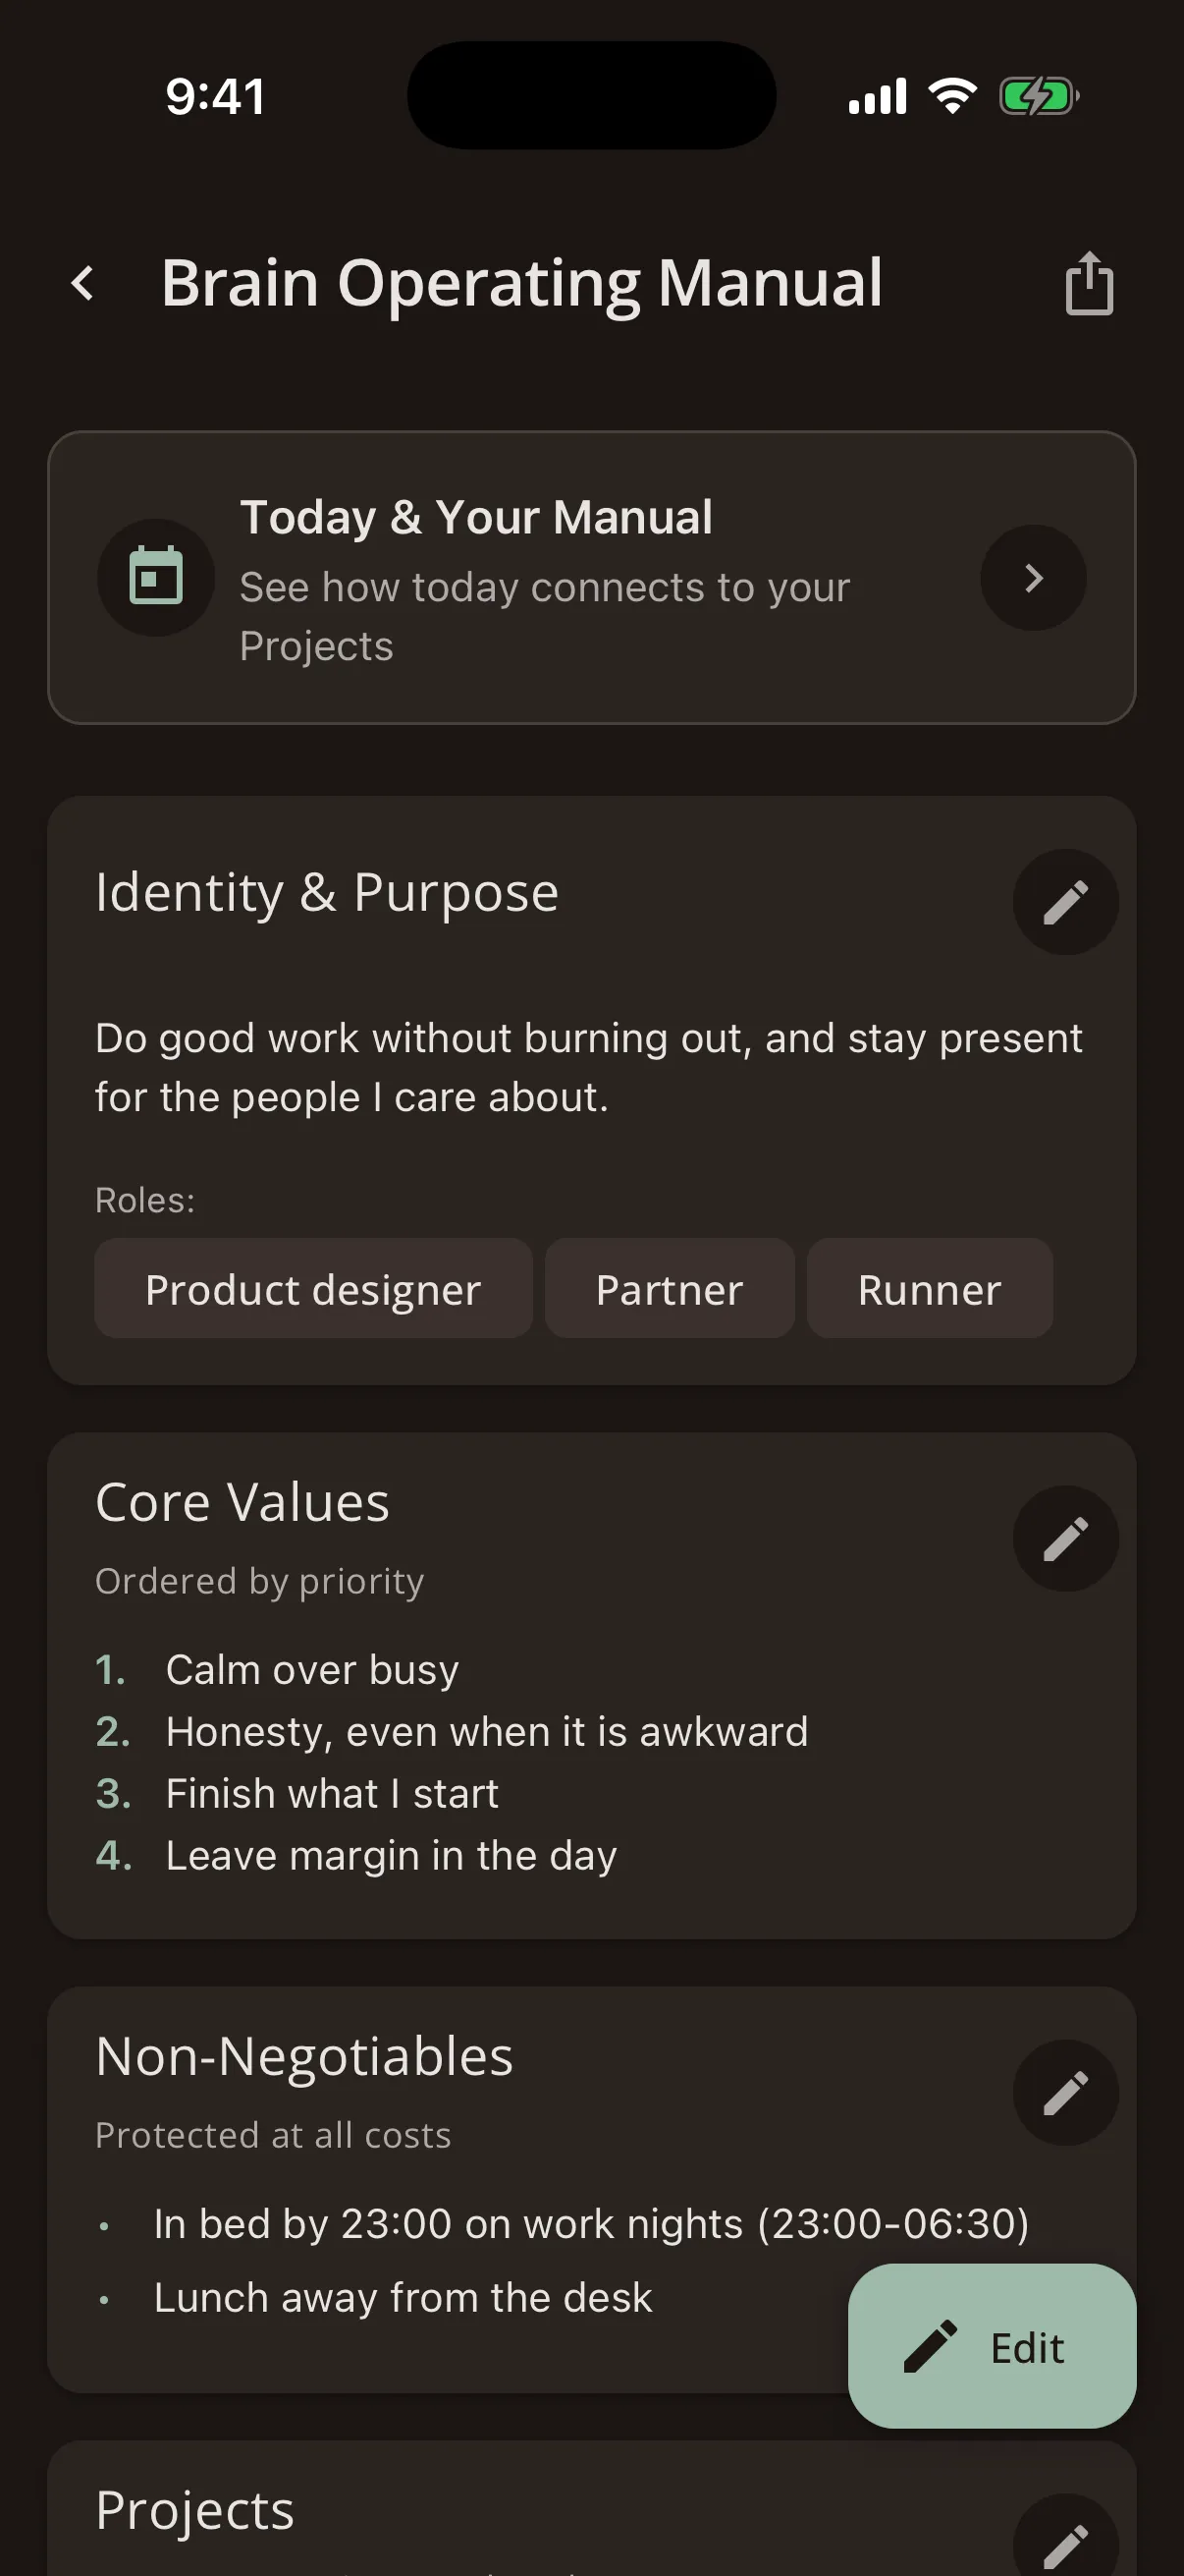Image resolution: width=1184 pixels, height=2576 pixels.
Task: Edit the Non-Negotiables section
Action: coord(1065,2093)
